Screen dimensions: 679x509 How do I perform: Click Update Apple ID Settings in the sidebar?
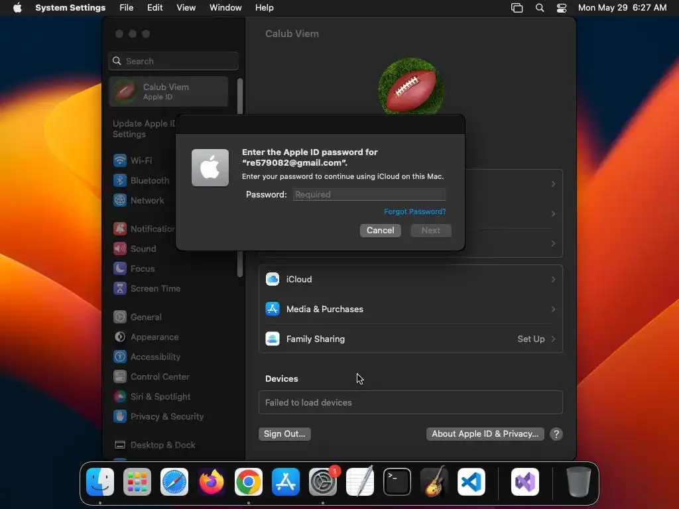click(144, 129)
